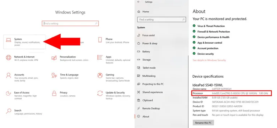Click the Rename this PC button
This screenshot has height=128, width=277.
pyautogui.click(x=203, y=123)
